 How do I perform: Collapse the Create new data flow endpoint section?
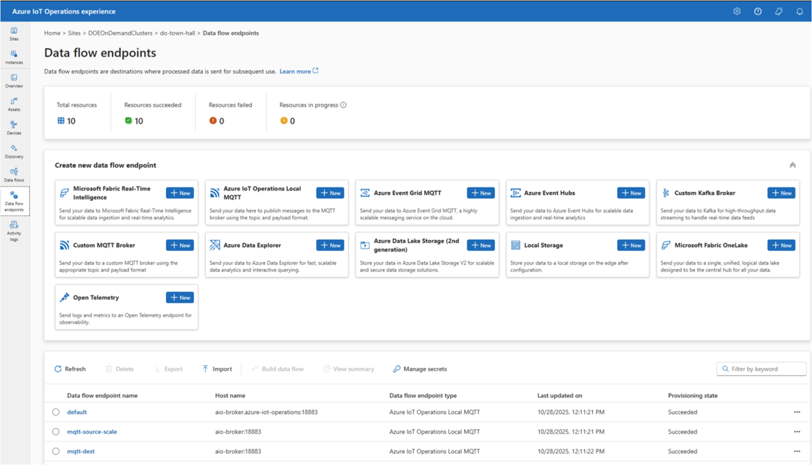792,165
